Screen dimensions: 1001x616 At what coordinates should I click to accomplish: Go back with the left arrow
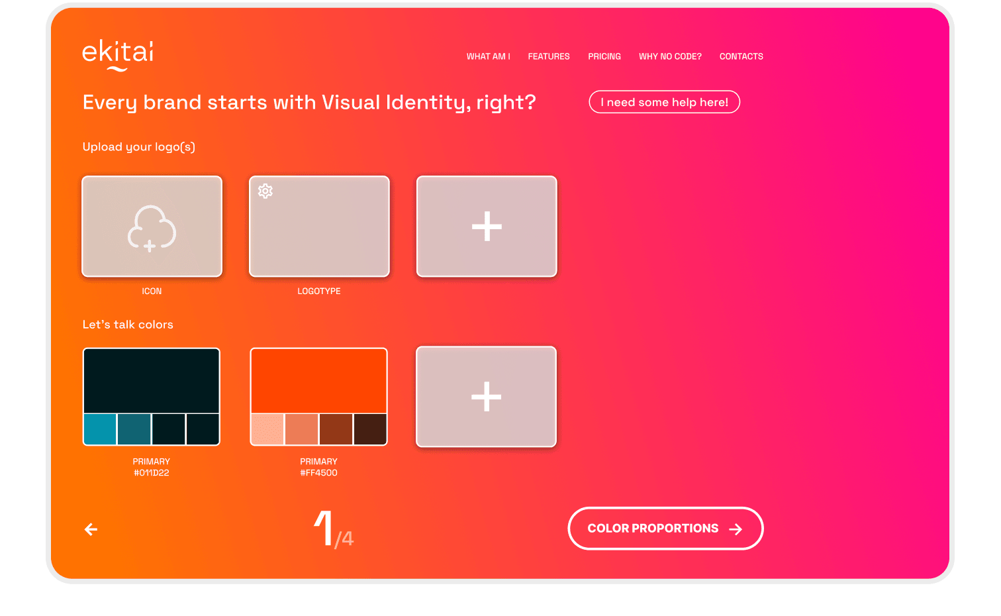click(91, 529)
